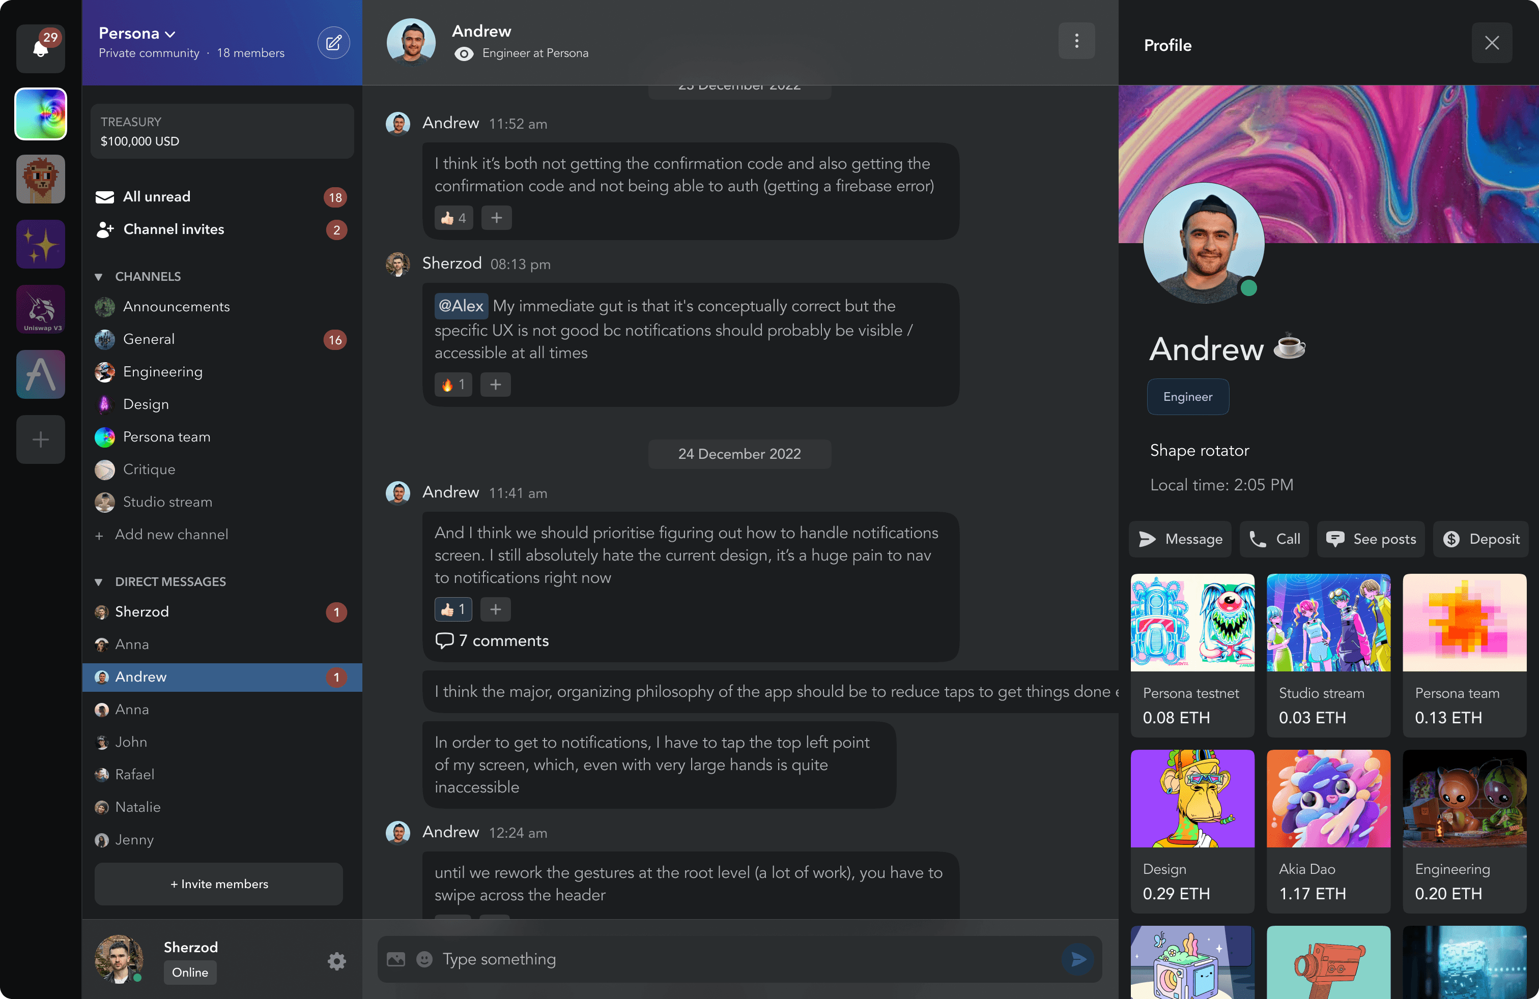Open the three-dot menu in chat header
The height and width of the screenshot is (999, 1539).
(1076, 41)
